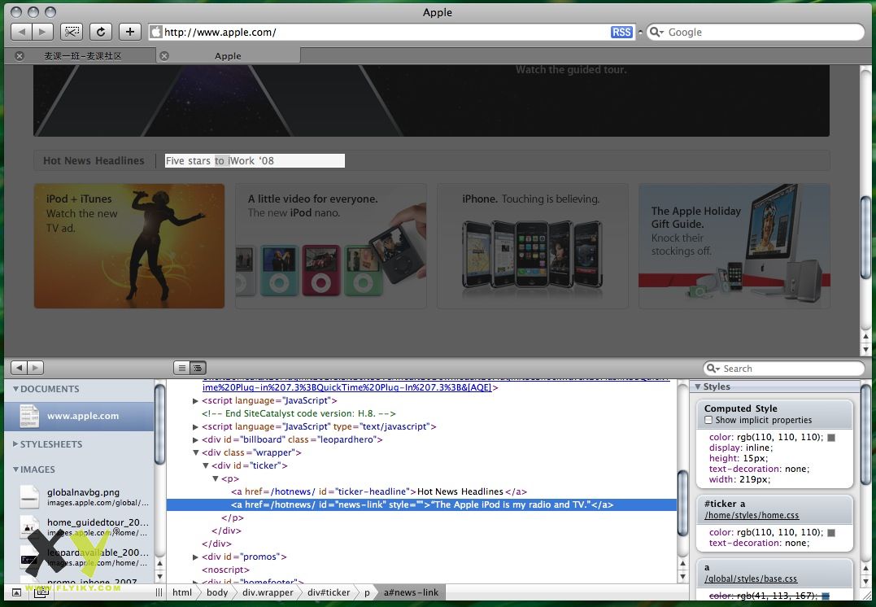Click the web page's vertical scrollbar thumb

(x=866, y=238)
